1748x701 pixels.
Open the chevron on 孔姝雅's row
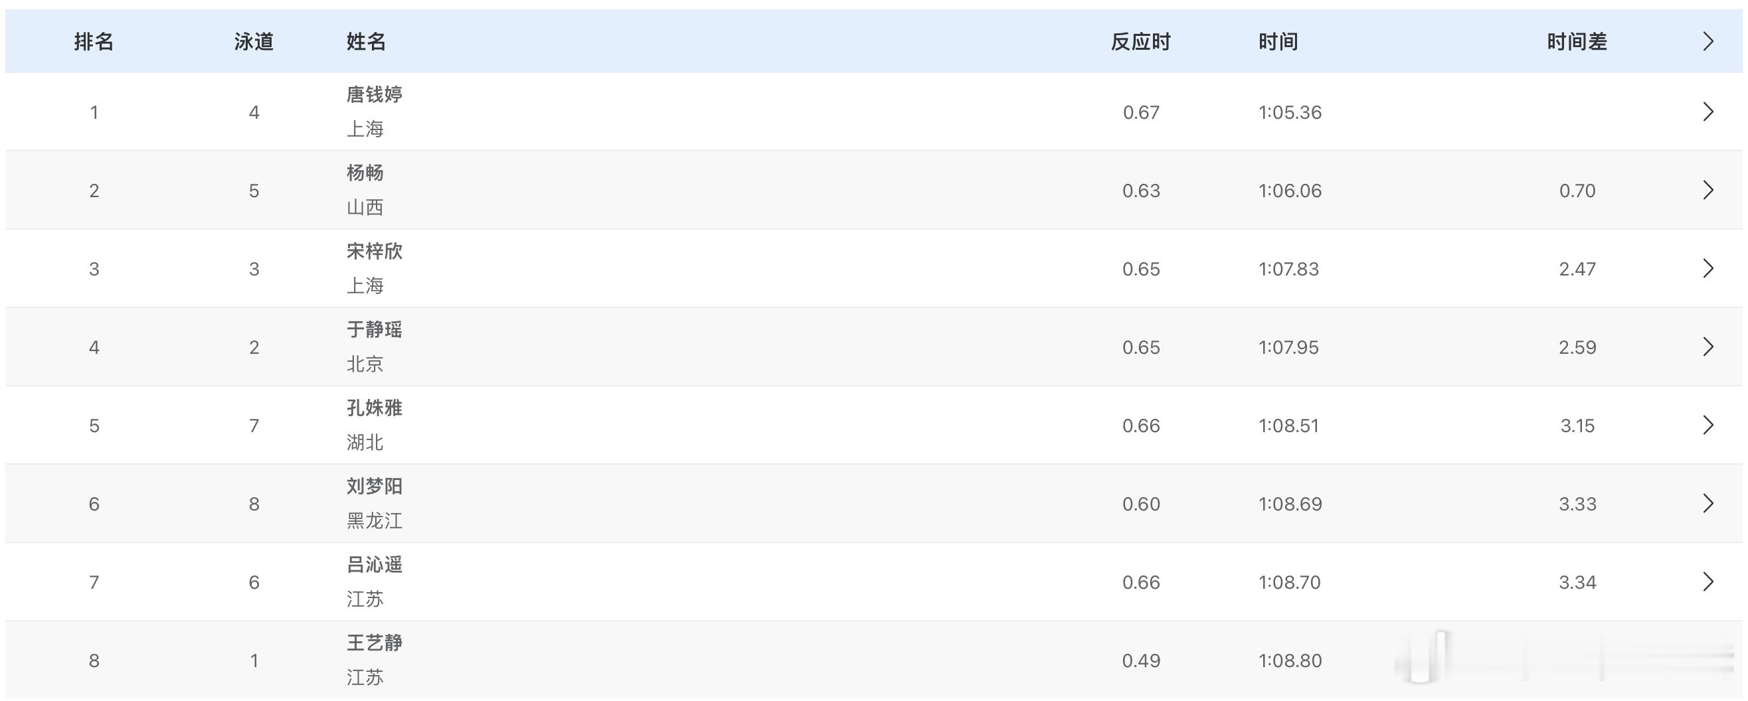tap(1709, 425)
